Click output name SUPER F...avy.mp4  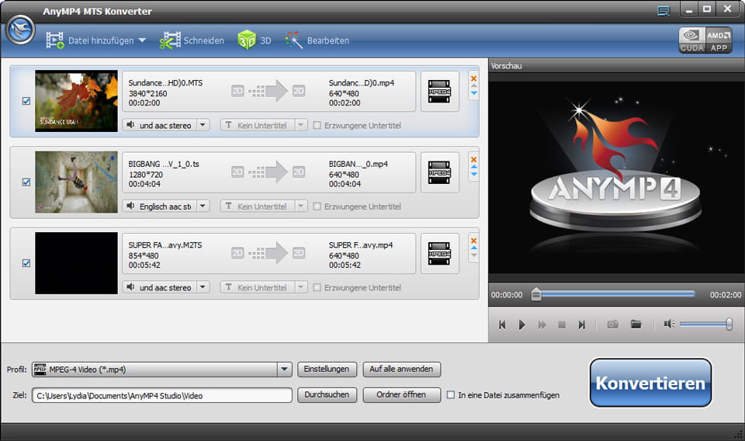pos(361,245)
